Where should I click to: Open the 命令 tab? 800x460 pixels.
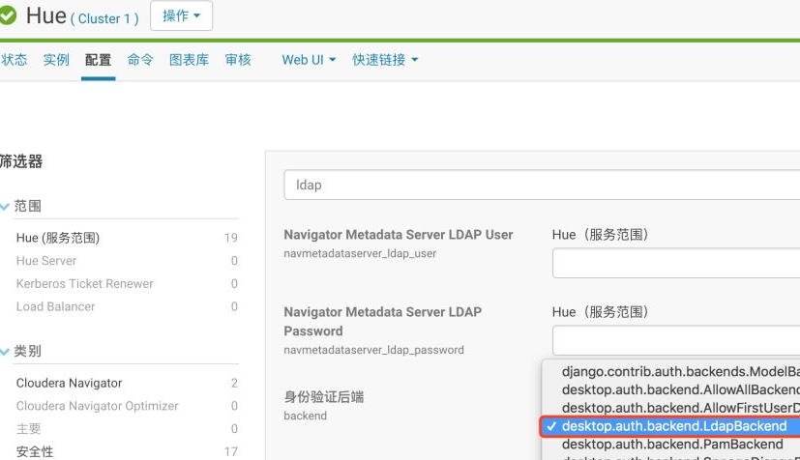(x=140, y=60)
